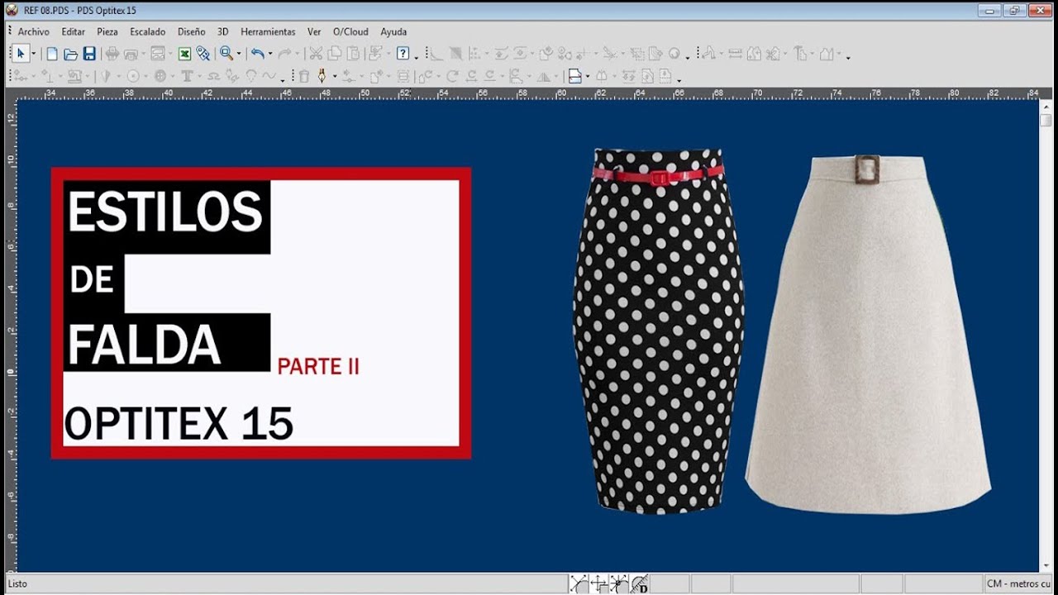Click the wave curve tool icon
Image resolution: width=1058 pixels, height=595 pixels.
click(x=269, y=76)
